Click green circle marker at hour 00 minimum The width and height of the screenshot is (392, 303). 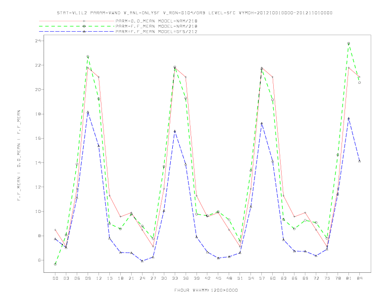(x=55, y=264)
